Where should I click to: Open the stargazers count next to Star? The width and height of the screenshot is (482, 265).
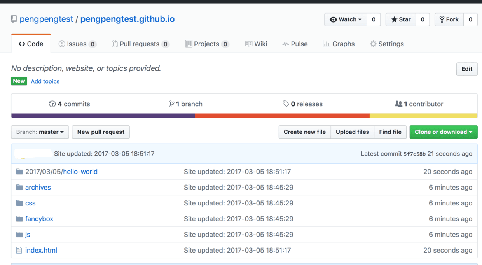[423, 19]
